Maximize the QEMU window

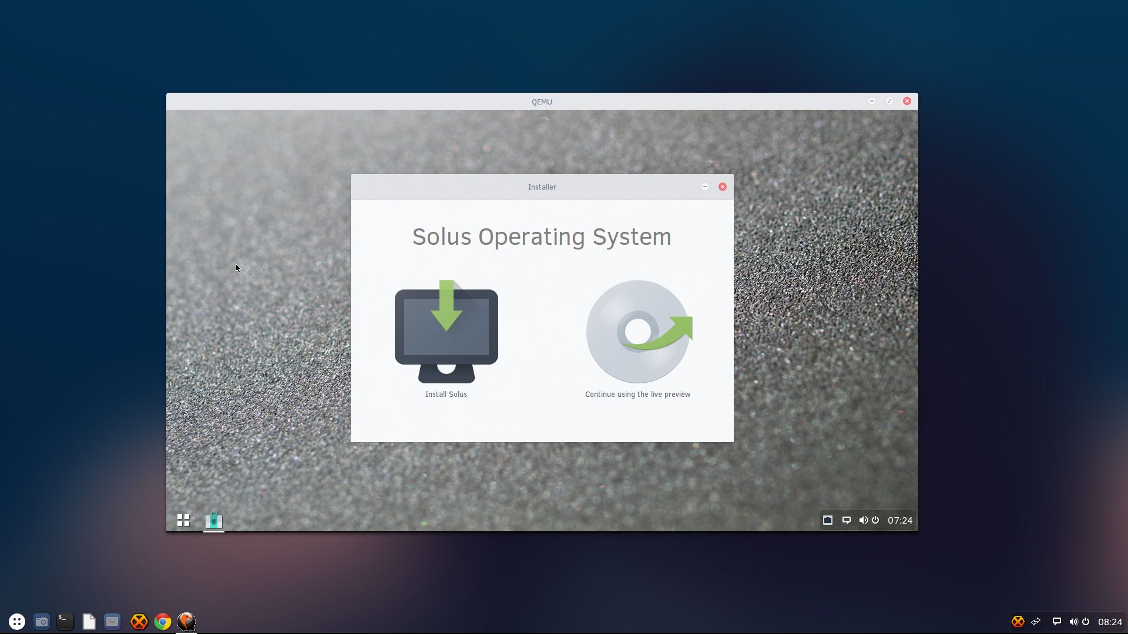[889, 101]
